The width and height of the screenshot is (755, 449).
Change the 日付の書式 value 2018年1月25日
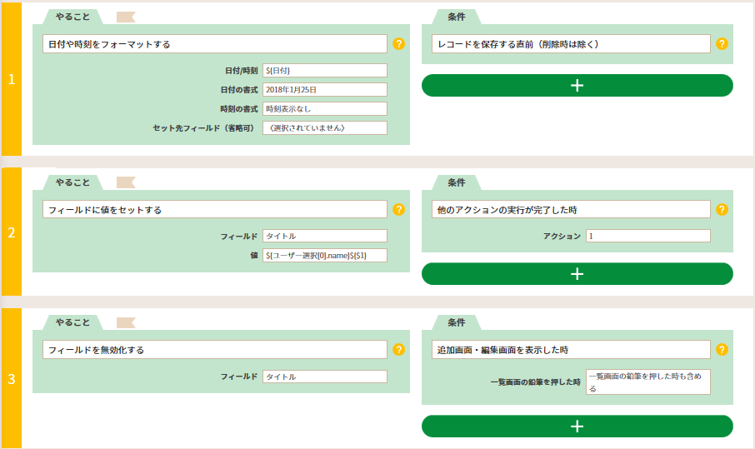324,89
